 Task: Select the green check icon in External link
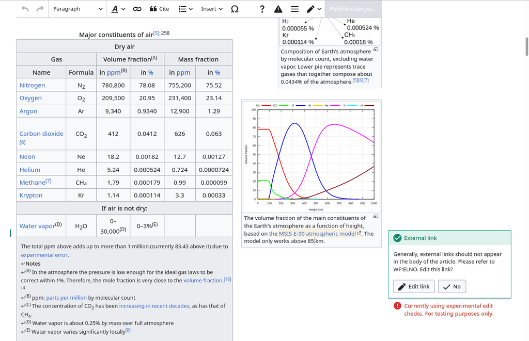click(x=397, y=238)
